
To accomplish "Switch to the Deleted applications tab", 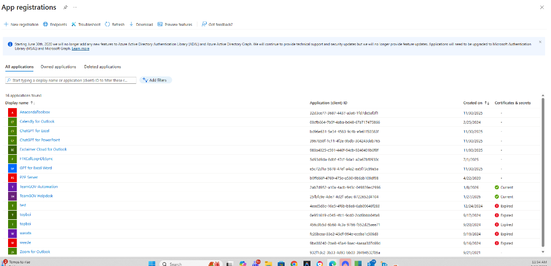I will [102, 67].
